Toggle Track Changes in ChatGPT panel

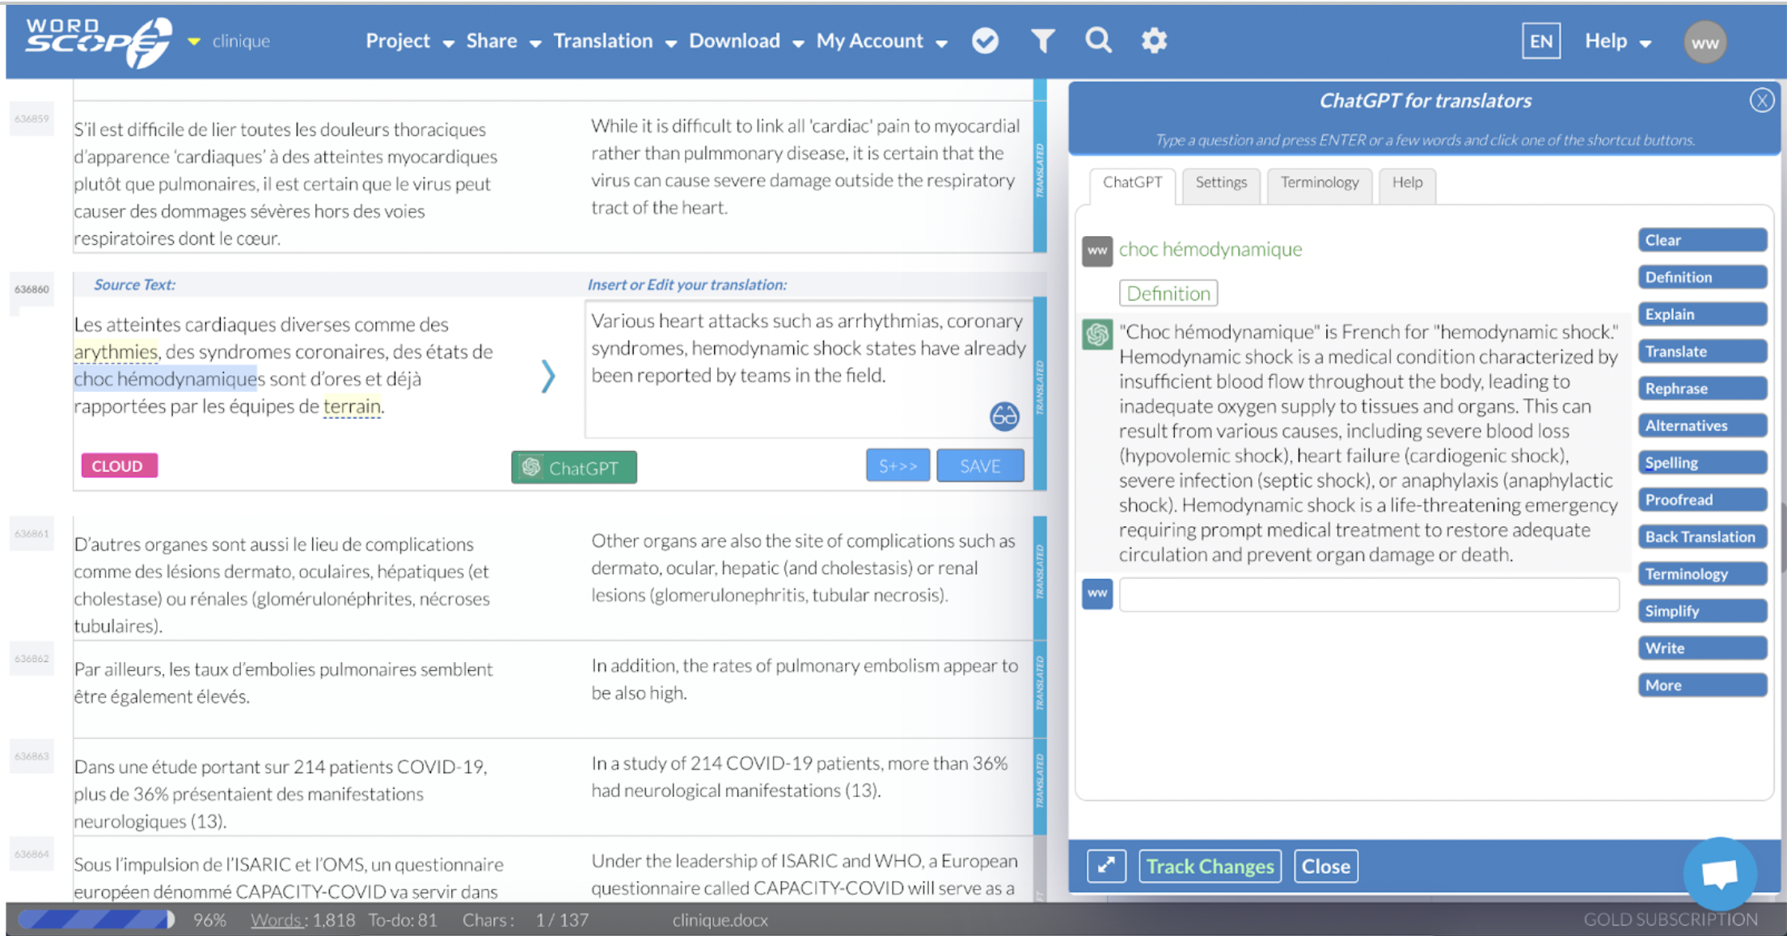click(x=1209, y=866)
